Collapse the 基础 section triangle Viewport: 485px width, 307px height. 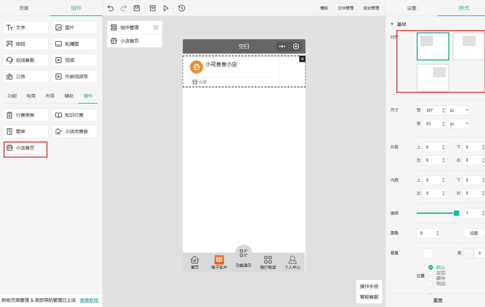392,24
